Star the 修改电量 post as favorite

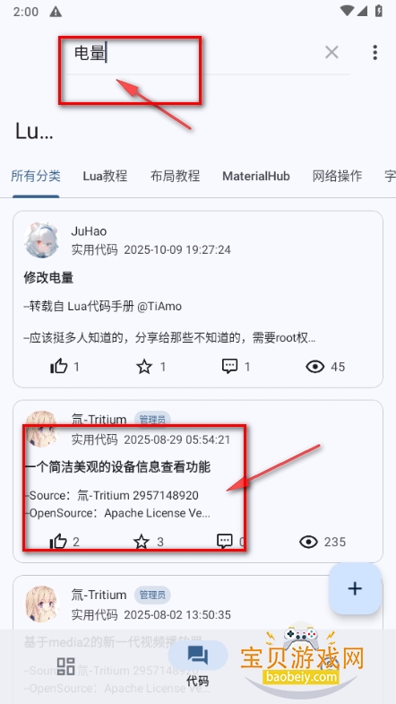144,367
